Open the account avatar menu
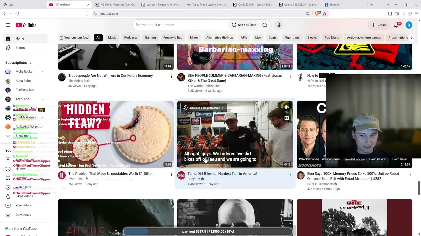This screenshot has height=236, width=421. pyautogui.click(x=409, y=25)
